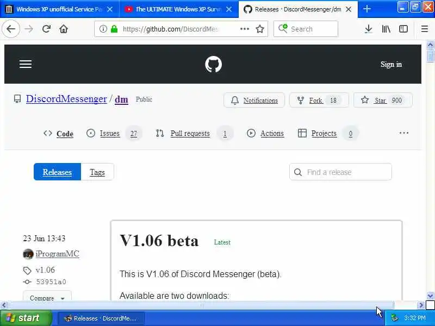Screen dimensions: 435x326
Task: Open commit 53951a0
Action: coord(51,282)
